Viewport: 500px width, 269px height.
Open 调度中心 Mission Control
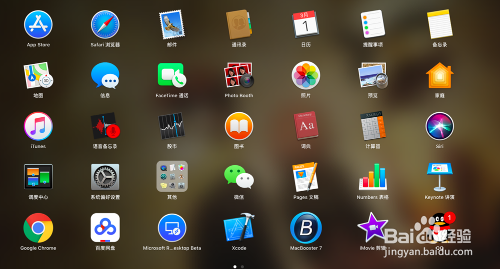[x=38, y=177]
